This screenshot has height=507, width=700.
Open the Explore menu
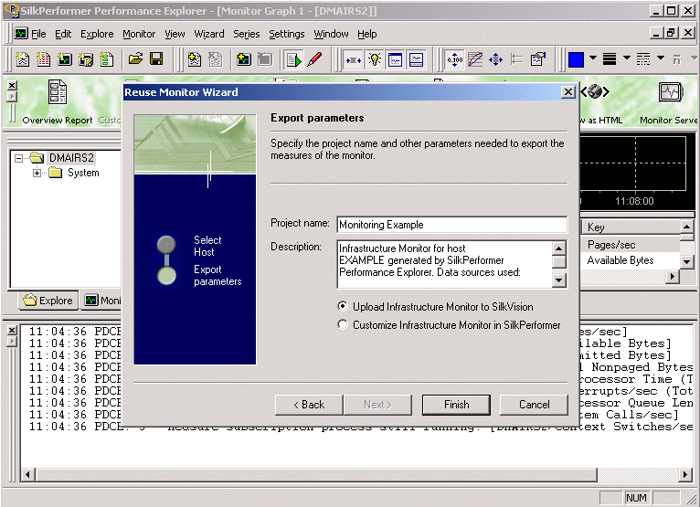point(97,34)
